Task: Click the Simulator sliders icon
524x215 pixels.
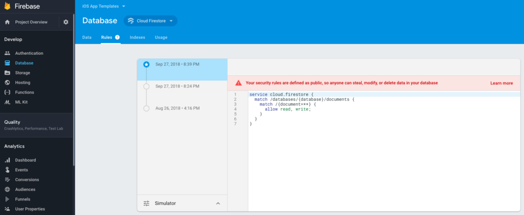Action: tap(146, 203)
